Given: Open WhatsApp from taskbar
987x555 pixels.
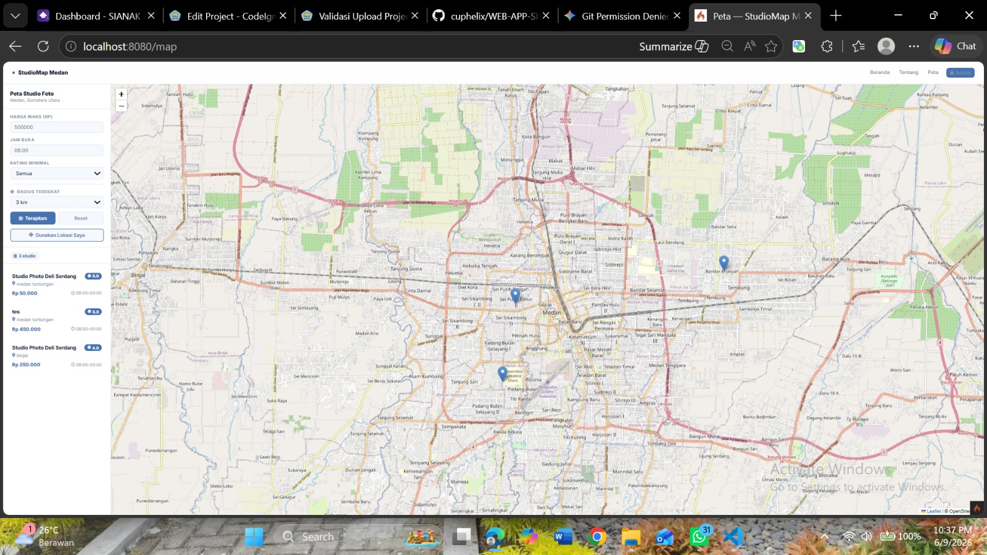Looking at the screenshot, I should [x=699, y=537].
